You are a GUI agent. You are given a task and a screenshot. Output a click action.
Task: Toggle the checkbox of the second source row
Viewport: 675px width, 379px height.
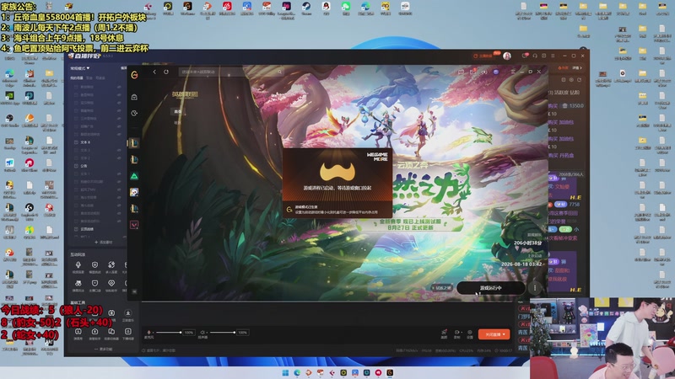coord(76,94)
